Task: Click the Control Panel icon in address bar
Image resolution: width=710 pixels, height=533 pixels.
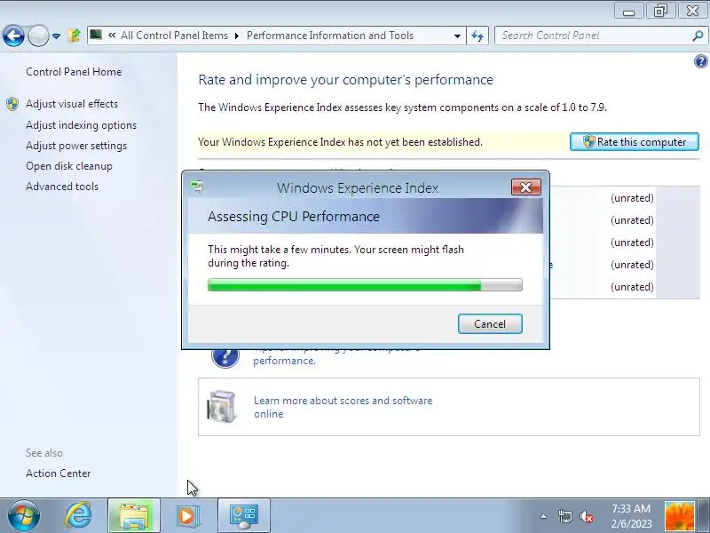Action: pyautogui.click(x=96, y=35)
